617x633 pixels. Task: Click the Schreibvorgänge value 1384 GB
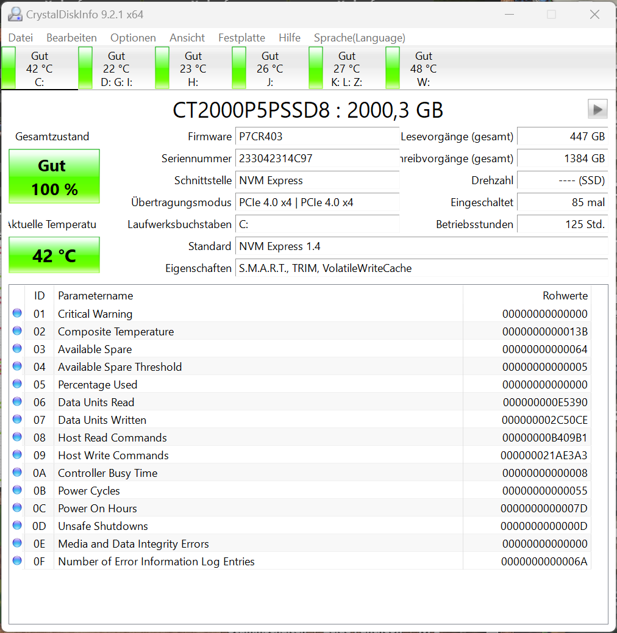[563, 159]
